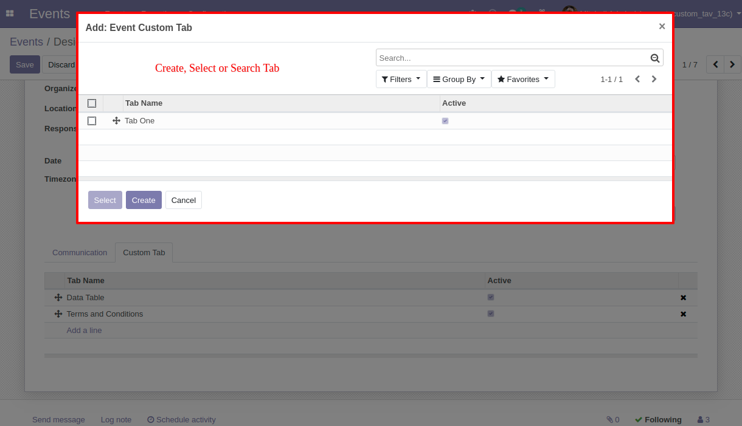742x426 pixels.
Task: Select the Tab One record text
Action: (x=139, y=121)
